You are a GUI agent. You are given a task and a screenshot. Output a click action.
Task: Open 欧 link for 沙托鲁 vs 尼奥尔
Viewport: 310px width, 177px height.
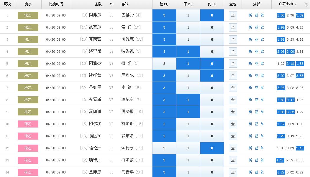click(x=262, y=75)
